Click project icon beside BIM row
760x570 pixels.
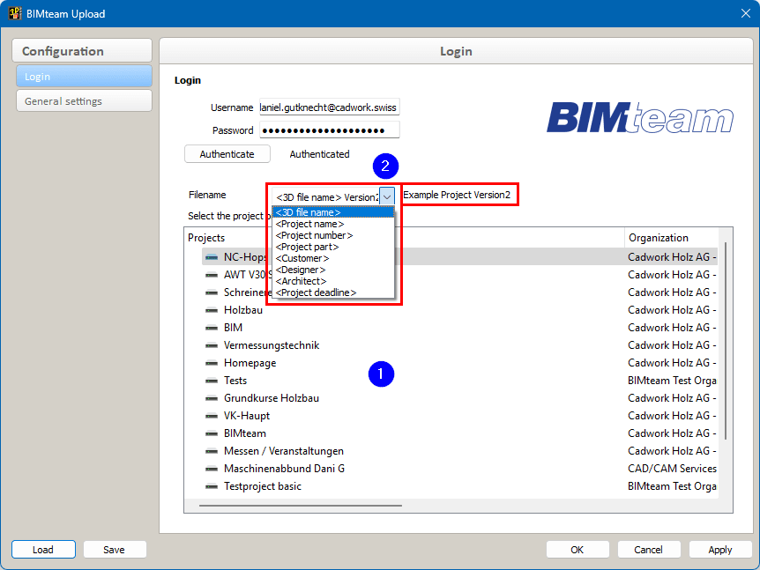click(x=212, y=328)
